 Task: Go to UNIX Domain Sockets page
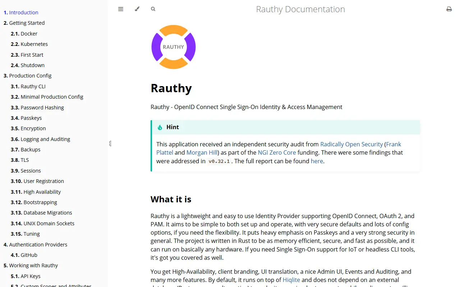point(42,224)
